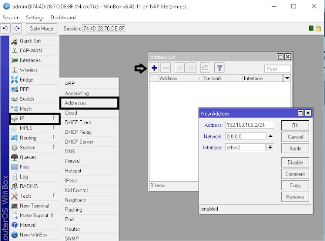Expand the IP submenu in sidebar
The height and width of the screenshot is (241, 325).
(x=35, y=118)
